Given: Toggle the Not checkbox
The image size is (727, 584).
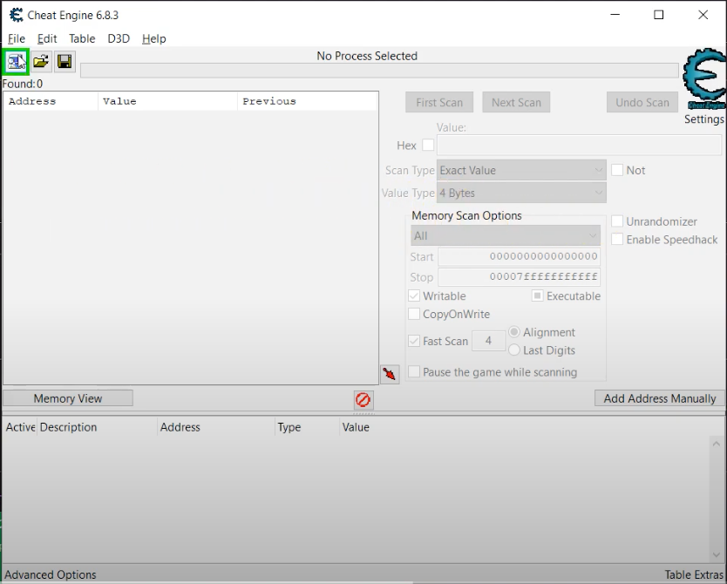Looking at the screenshot, I should coord(617,170).
